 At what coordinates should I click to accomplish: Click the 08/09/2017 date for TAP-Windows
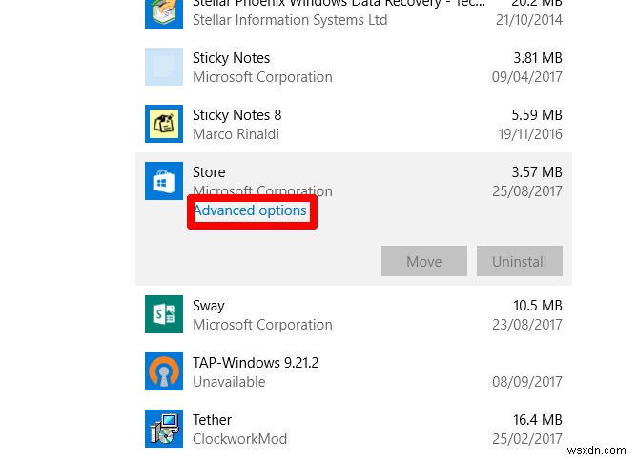pyautogui.click(x=527, y=382)
